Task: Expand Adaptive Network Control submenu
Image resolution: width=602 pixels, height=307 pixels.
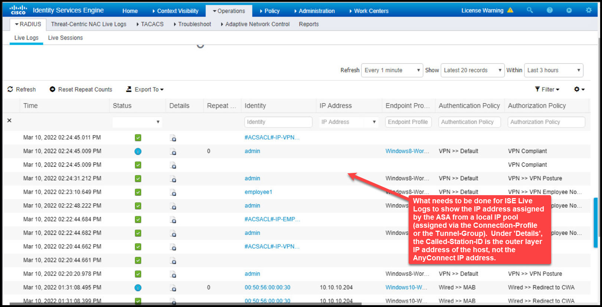Action: click(x=255, y=24)
